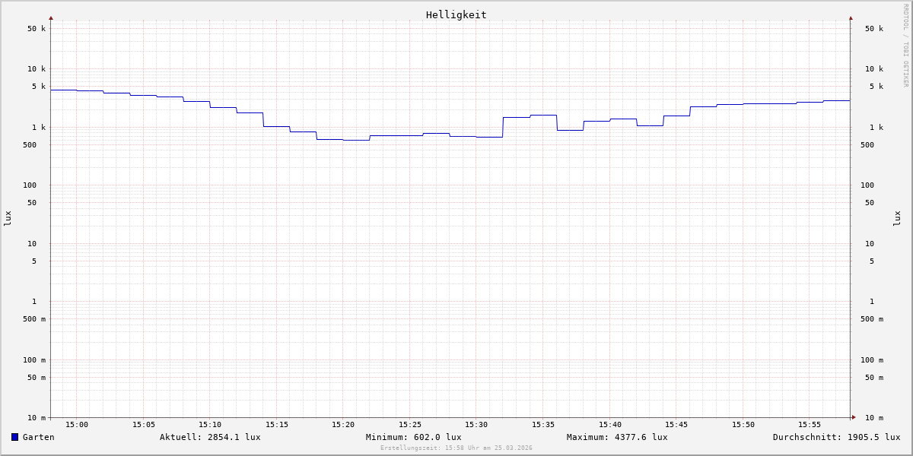The width and height of the screenshot is (913, 456).
Task: Click the 15:30 time axis label
Action: (476, 425)
